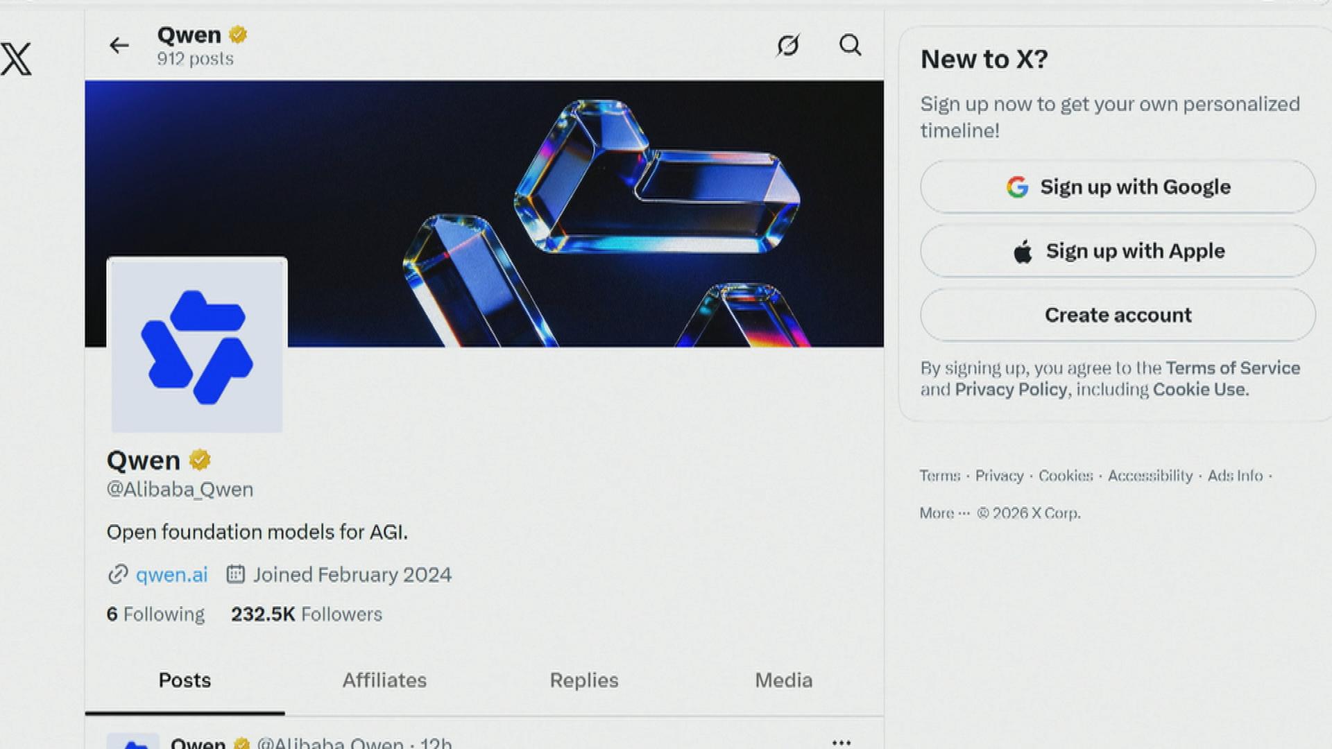This screenshot has width=1332, height=749.
Task: Open the Grok profile summary icon
Action: pos(788,46)
